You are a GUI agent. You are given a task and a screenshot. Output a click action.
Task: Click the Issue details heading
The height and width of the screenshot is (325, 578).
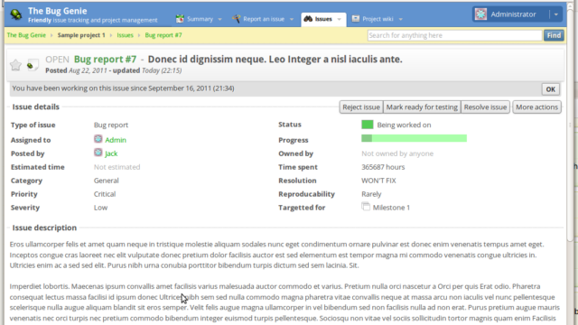pos(36,107)
